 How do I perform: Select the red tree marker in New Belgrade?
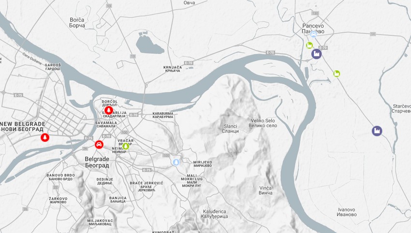45,137
